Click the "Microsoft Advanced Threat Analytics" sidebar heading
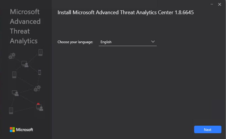Image resolution: width=226 pixels, height=139 pixels. (25, 26)
